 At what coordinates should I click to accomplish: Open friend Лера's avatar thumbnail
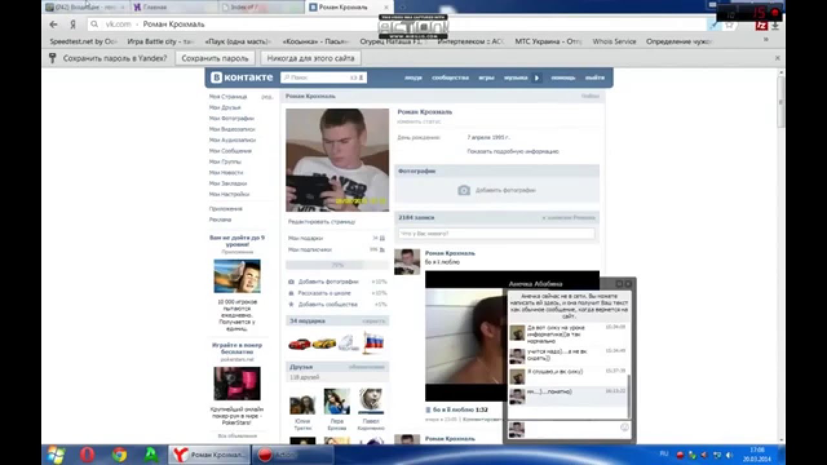337,401
